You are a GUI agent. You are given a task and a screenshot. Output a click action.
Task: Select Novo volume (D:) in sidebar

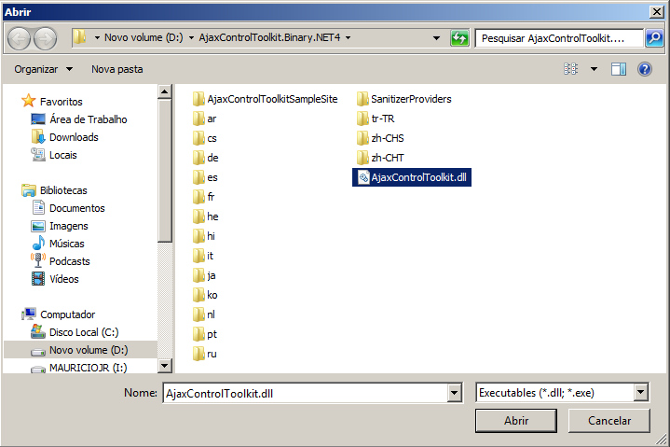(x=79, y=350)
